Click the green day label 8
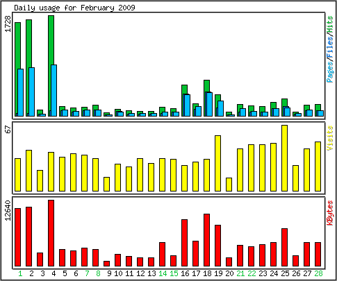The image size is (337, 281). (98, 273)
